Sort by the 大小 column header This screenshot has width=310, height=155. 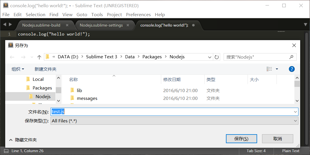[x=254, y=80]
